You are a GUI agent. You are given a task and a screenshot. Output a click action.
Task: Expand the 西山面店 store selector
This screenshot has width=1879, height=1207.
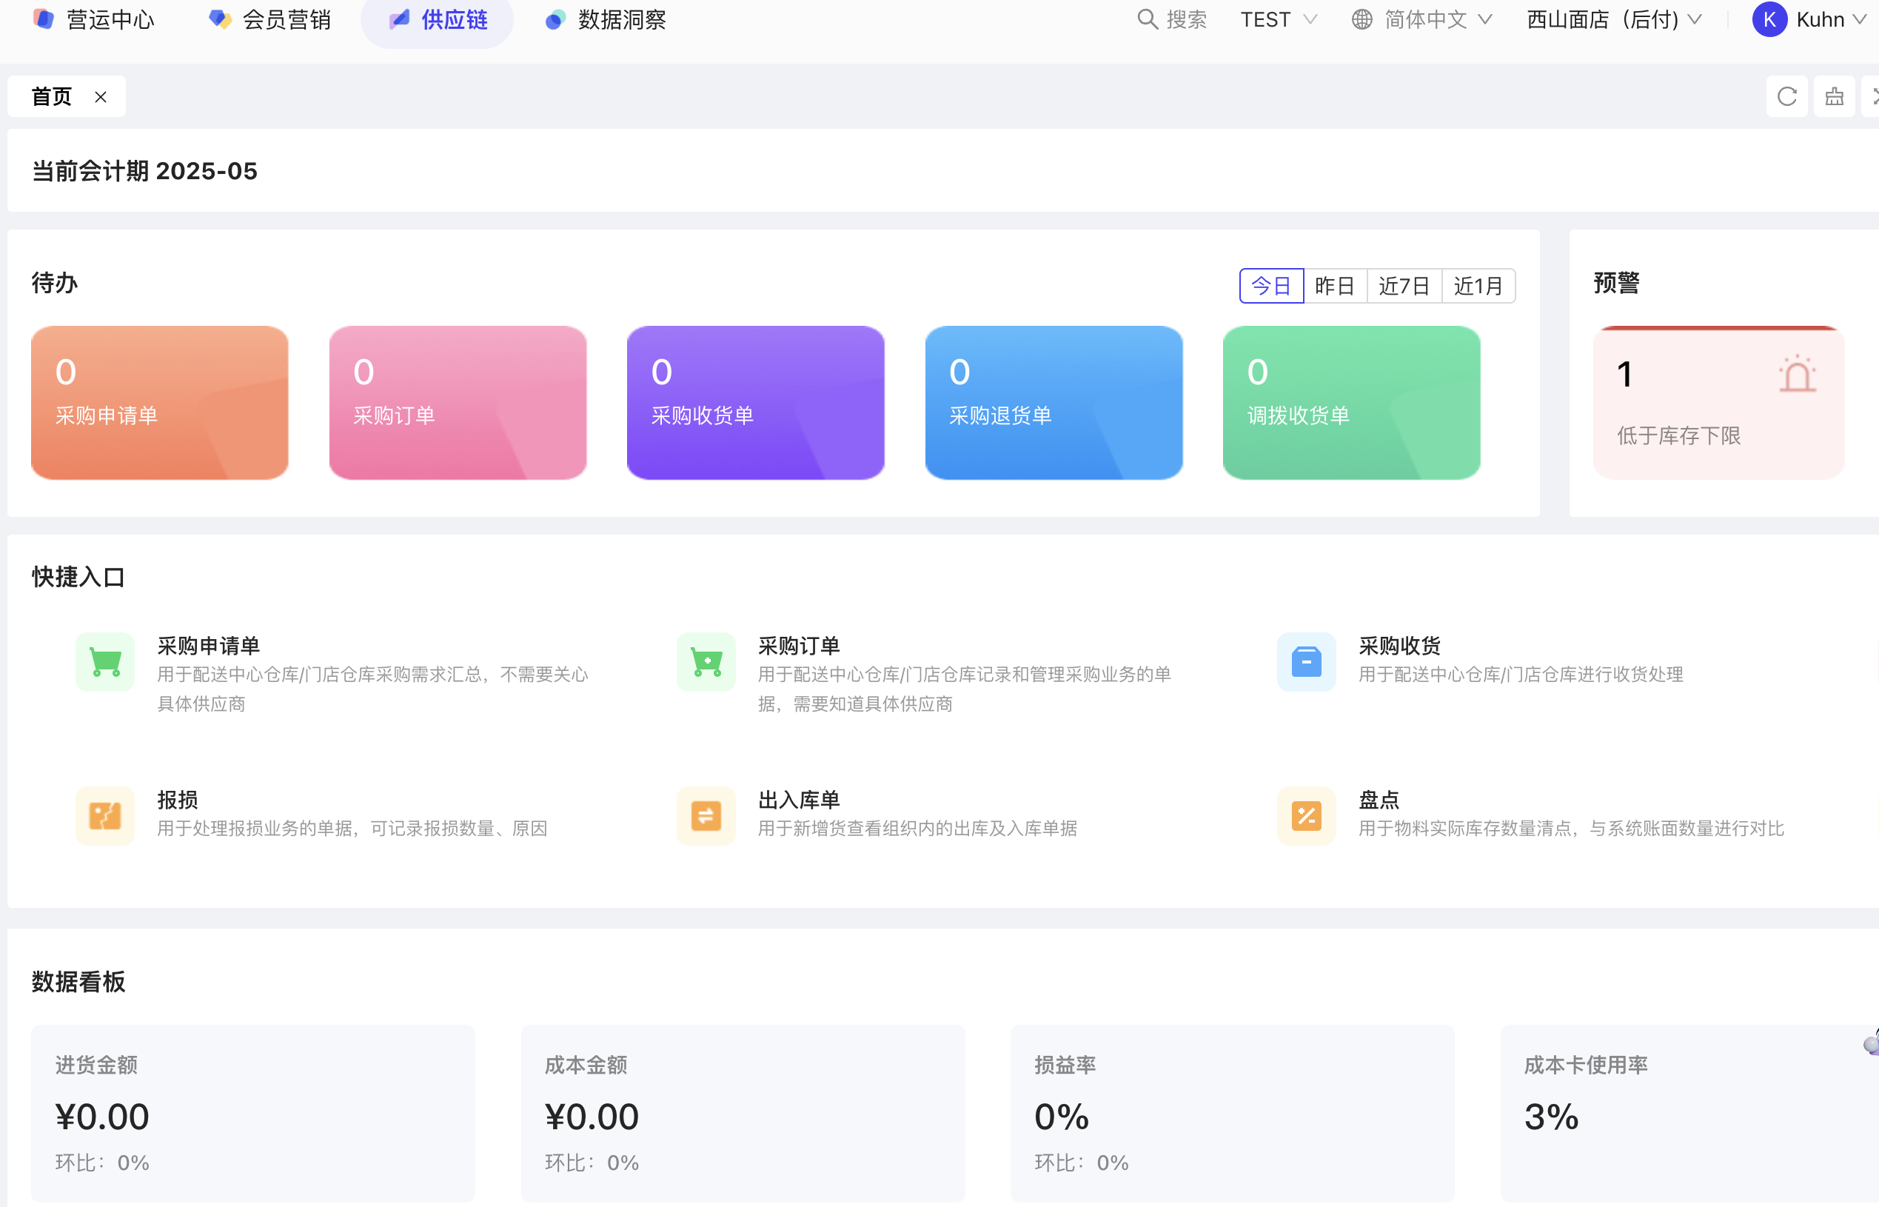[x=1614, y=19]
